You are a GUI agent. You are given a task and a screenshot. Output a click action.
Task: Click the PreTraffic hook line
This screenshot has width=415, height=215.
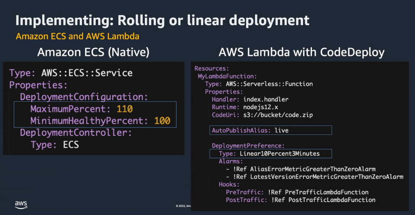(297, 192)
